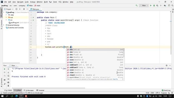Viewport: 174px width, 98px height.
Task: Open Project Structure icon in toolbar
Action: (165, 5)
